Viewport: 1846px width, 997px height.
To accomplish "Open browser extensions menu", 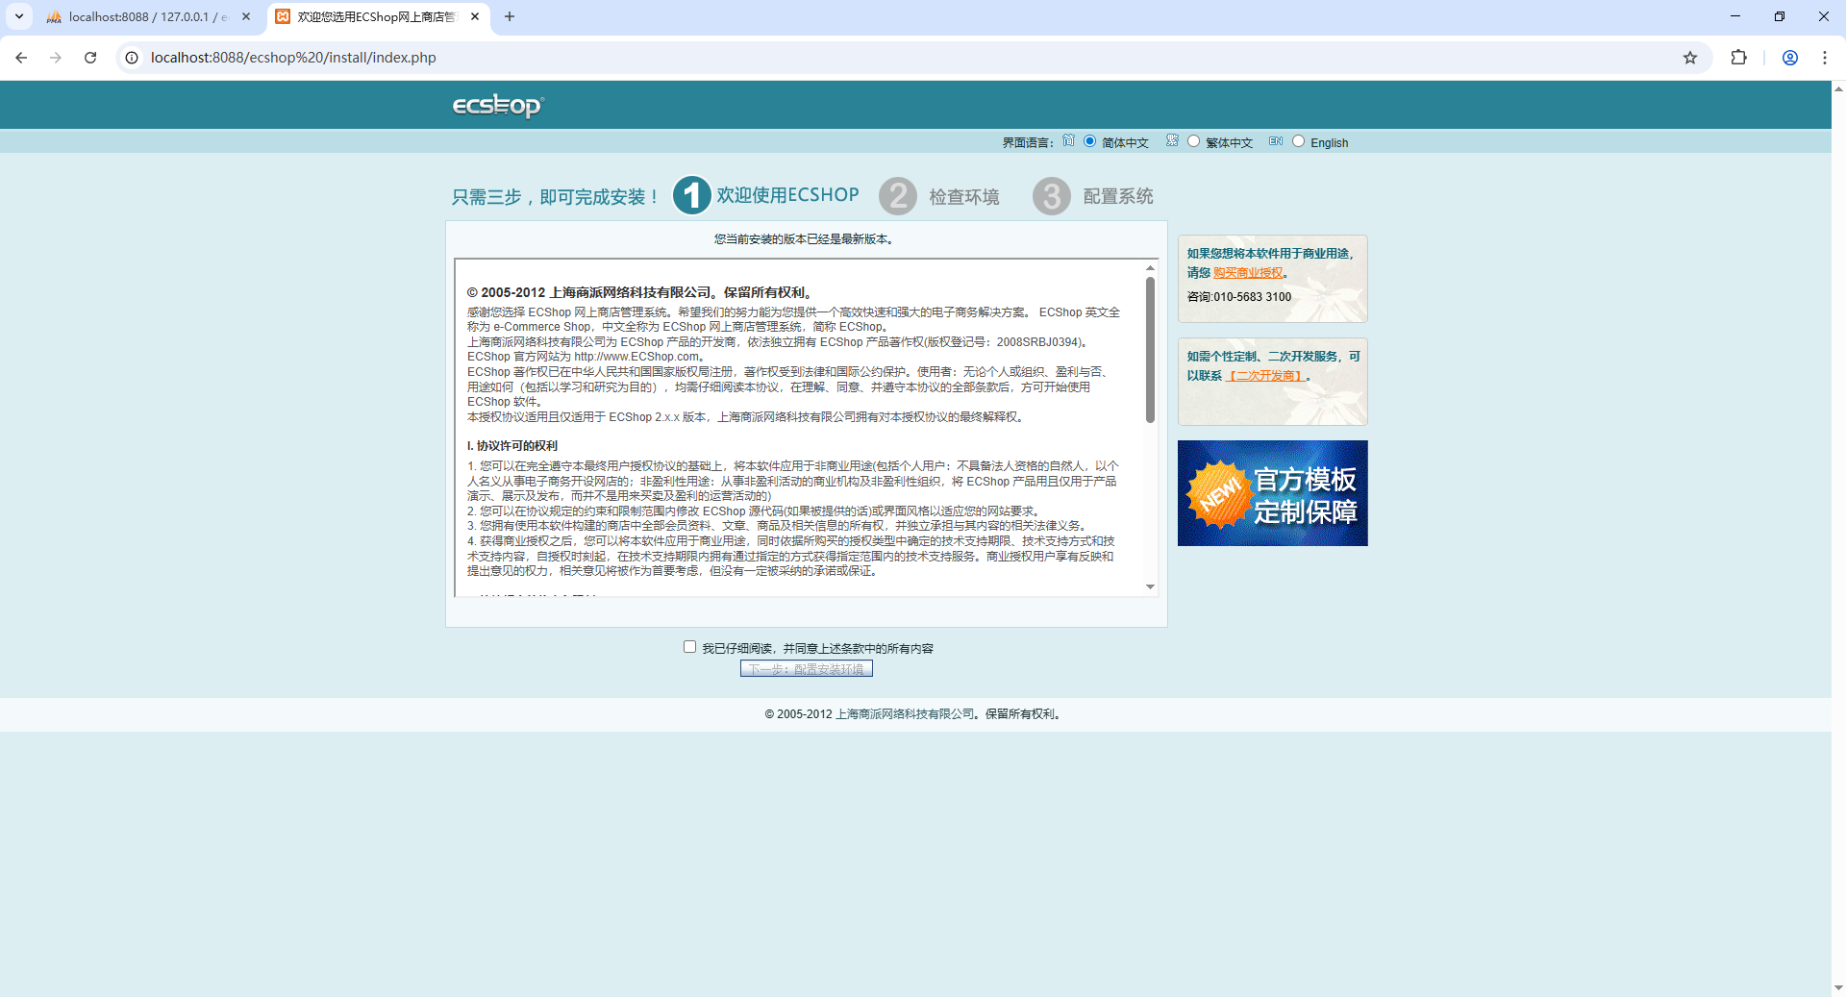I will [x=1738, y=58].
